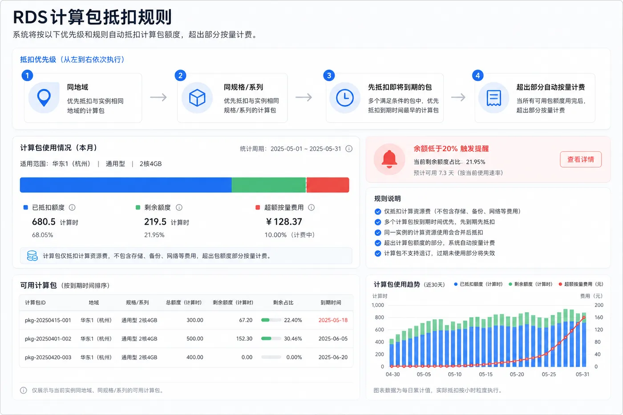Click the bill icon for 超出部分自动按量计费
This screenshot has height=415, width=623.
click(x=494, y=97)
